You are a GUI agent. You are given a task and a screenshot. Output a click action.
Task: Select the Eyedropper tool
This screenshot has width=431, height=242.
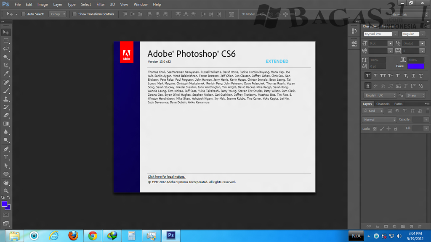[x=6, y=74]
